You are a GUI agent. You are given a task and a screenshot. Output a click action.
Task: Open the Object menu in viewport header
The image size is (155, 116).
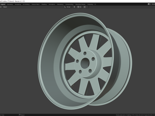pos(5,7)
